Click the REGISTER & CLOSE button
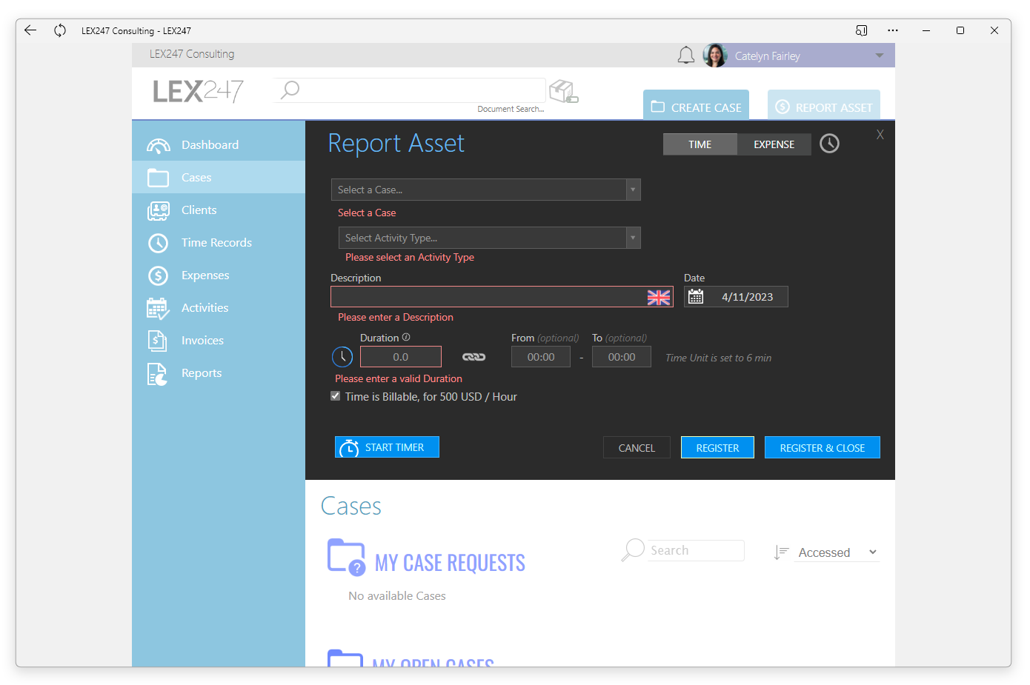Viewport: 1030px width, 685px height. [x=823, y=448]
